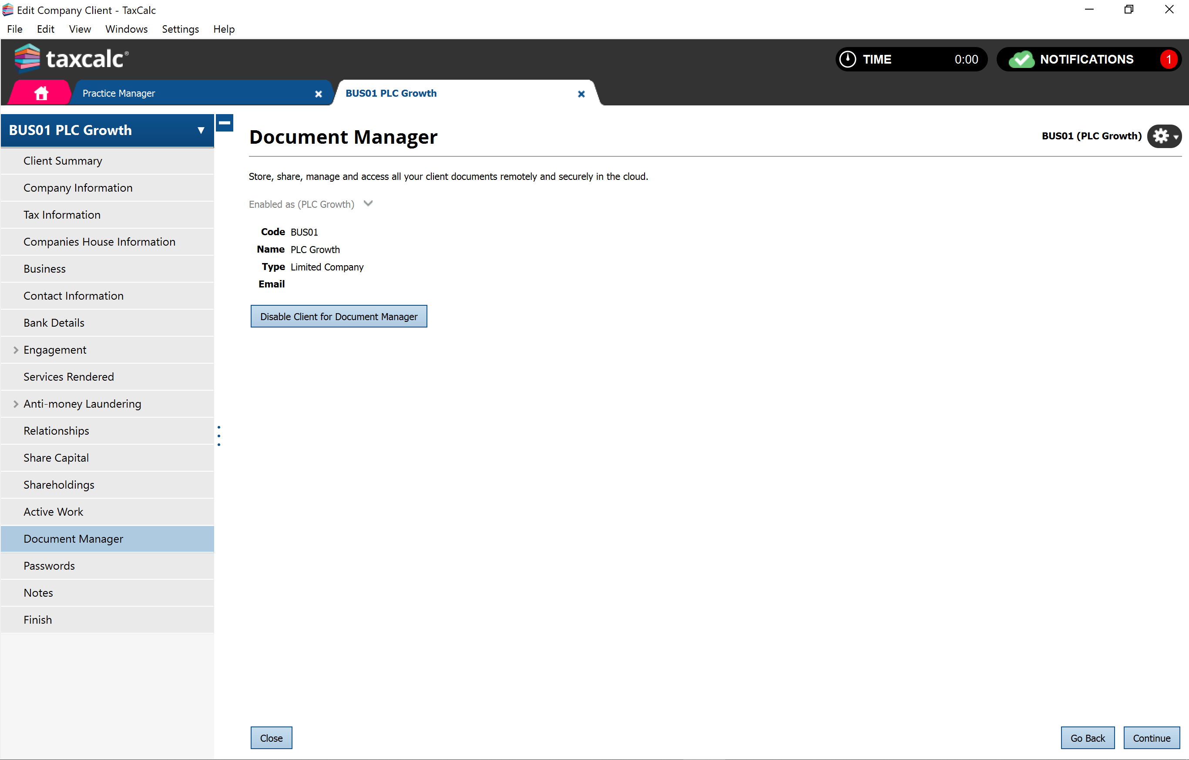1189x760 pixels.
Task: Open the gear settings menu icon
Action: (x=1164, y=136)
